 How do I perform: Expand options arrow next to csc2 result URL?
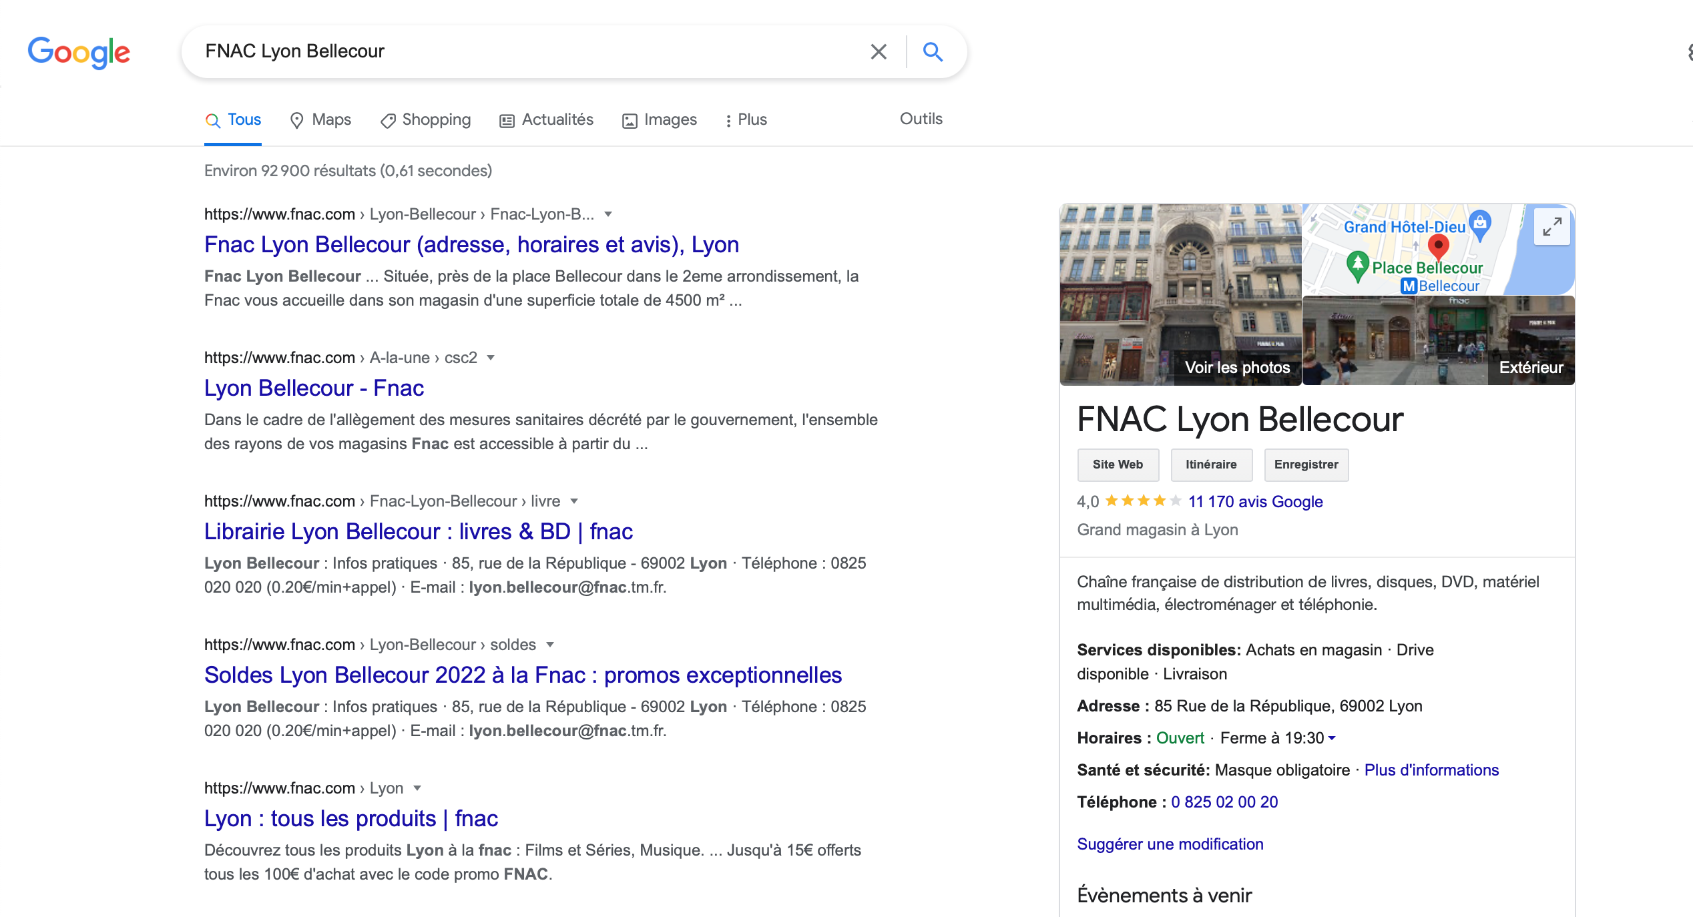[491, 358]
